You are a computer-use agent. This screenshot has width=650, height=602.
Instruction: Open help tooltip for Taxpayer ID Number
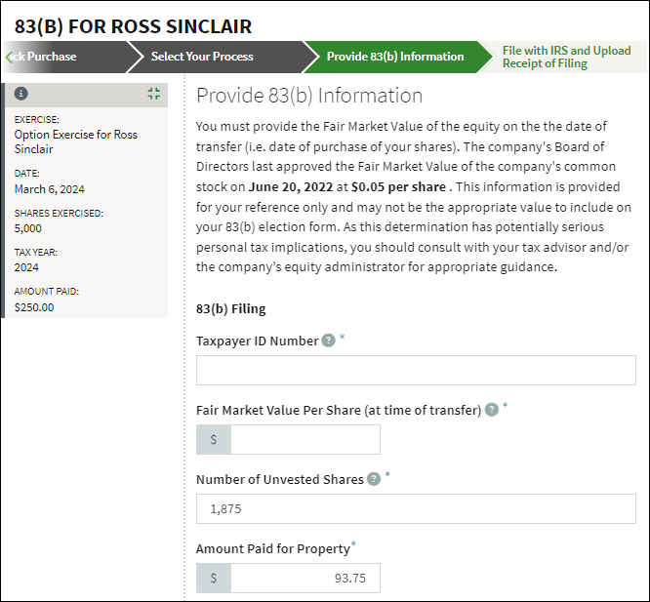(329, 341)
